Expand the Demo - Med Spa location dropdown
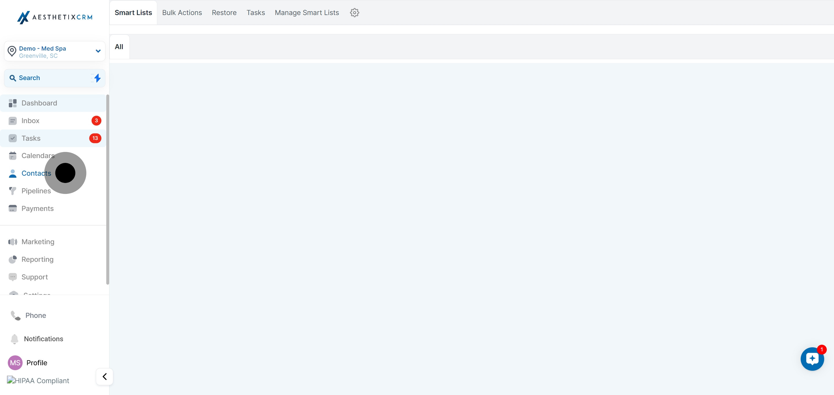Screen dimensions: 834x395 pyautogui.click(x=98, y=51)
